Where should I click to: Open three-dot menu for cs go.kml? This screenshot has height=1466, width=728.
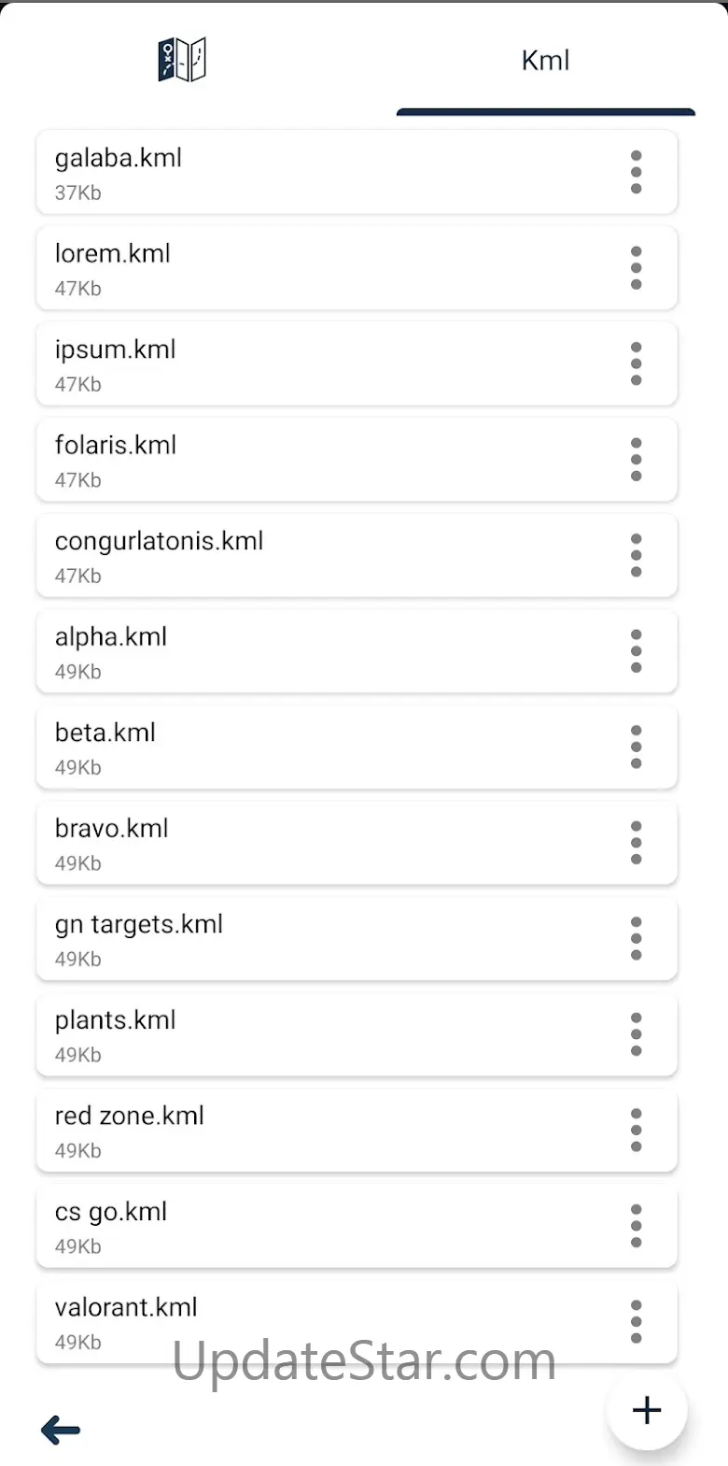pyautogui.click(x=637, y=1226)
